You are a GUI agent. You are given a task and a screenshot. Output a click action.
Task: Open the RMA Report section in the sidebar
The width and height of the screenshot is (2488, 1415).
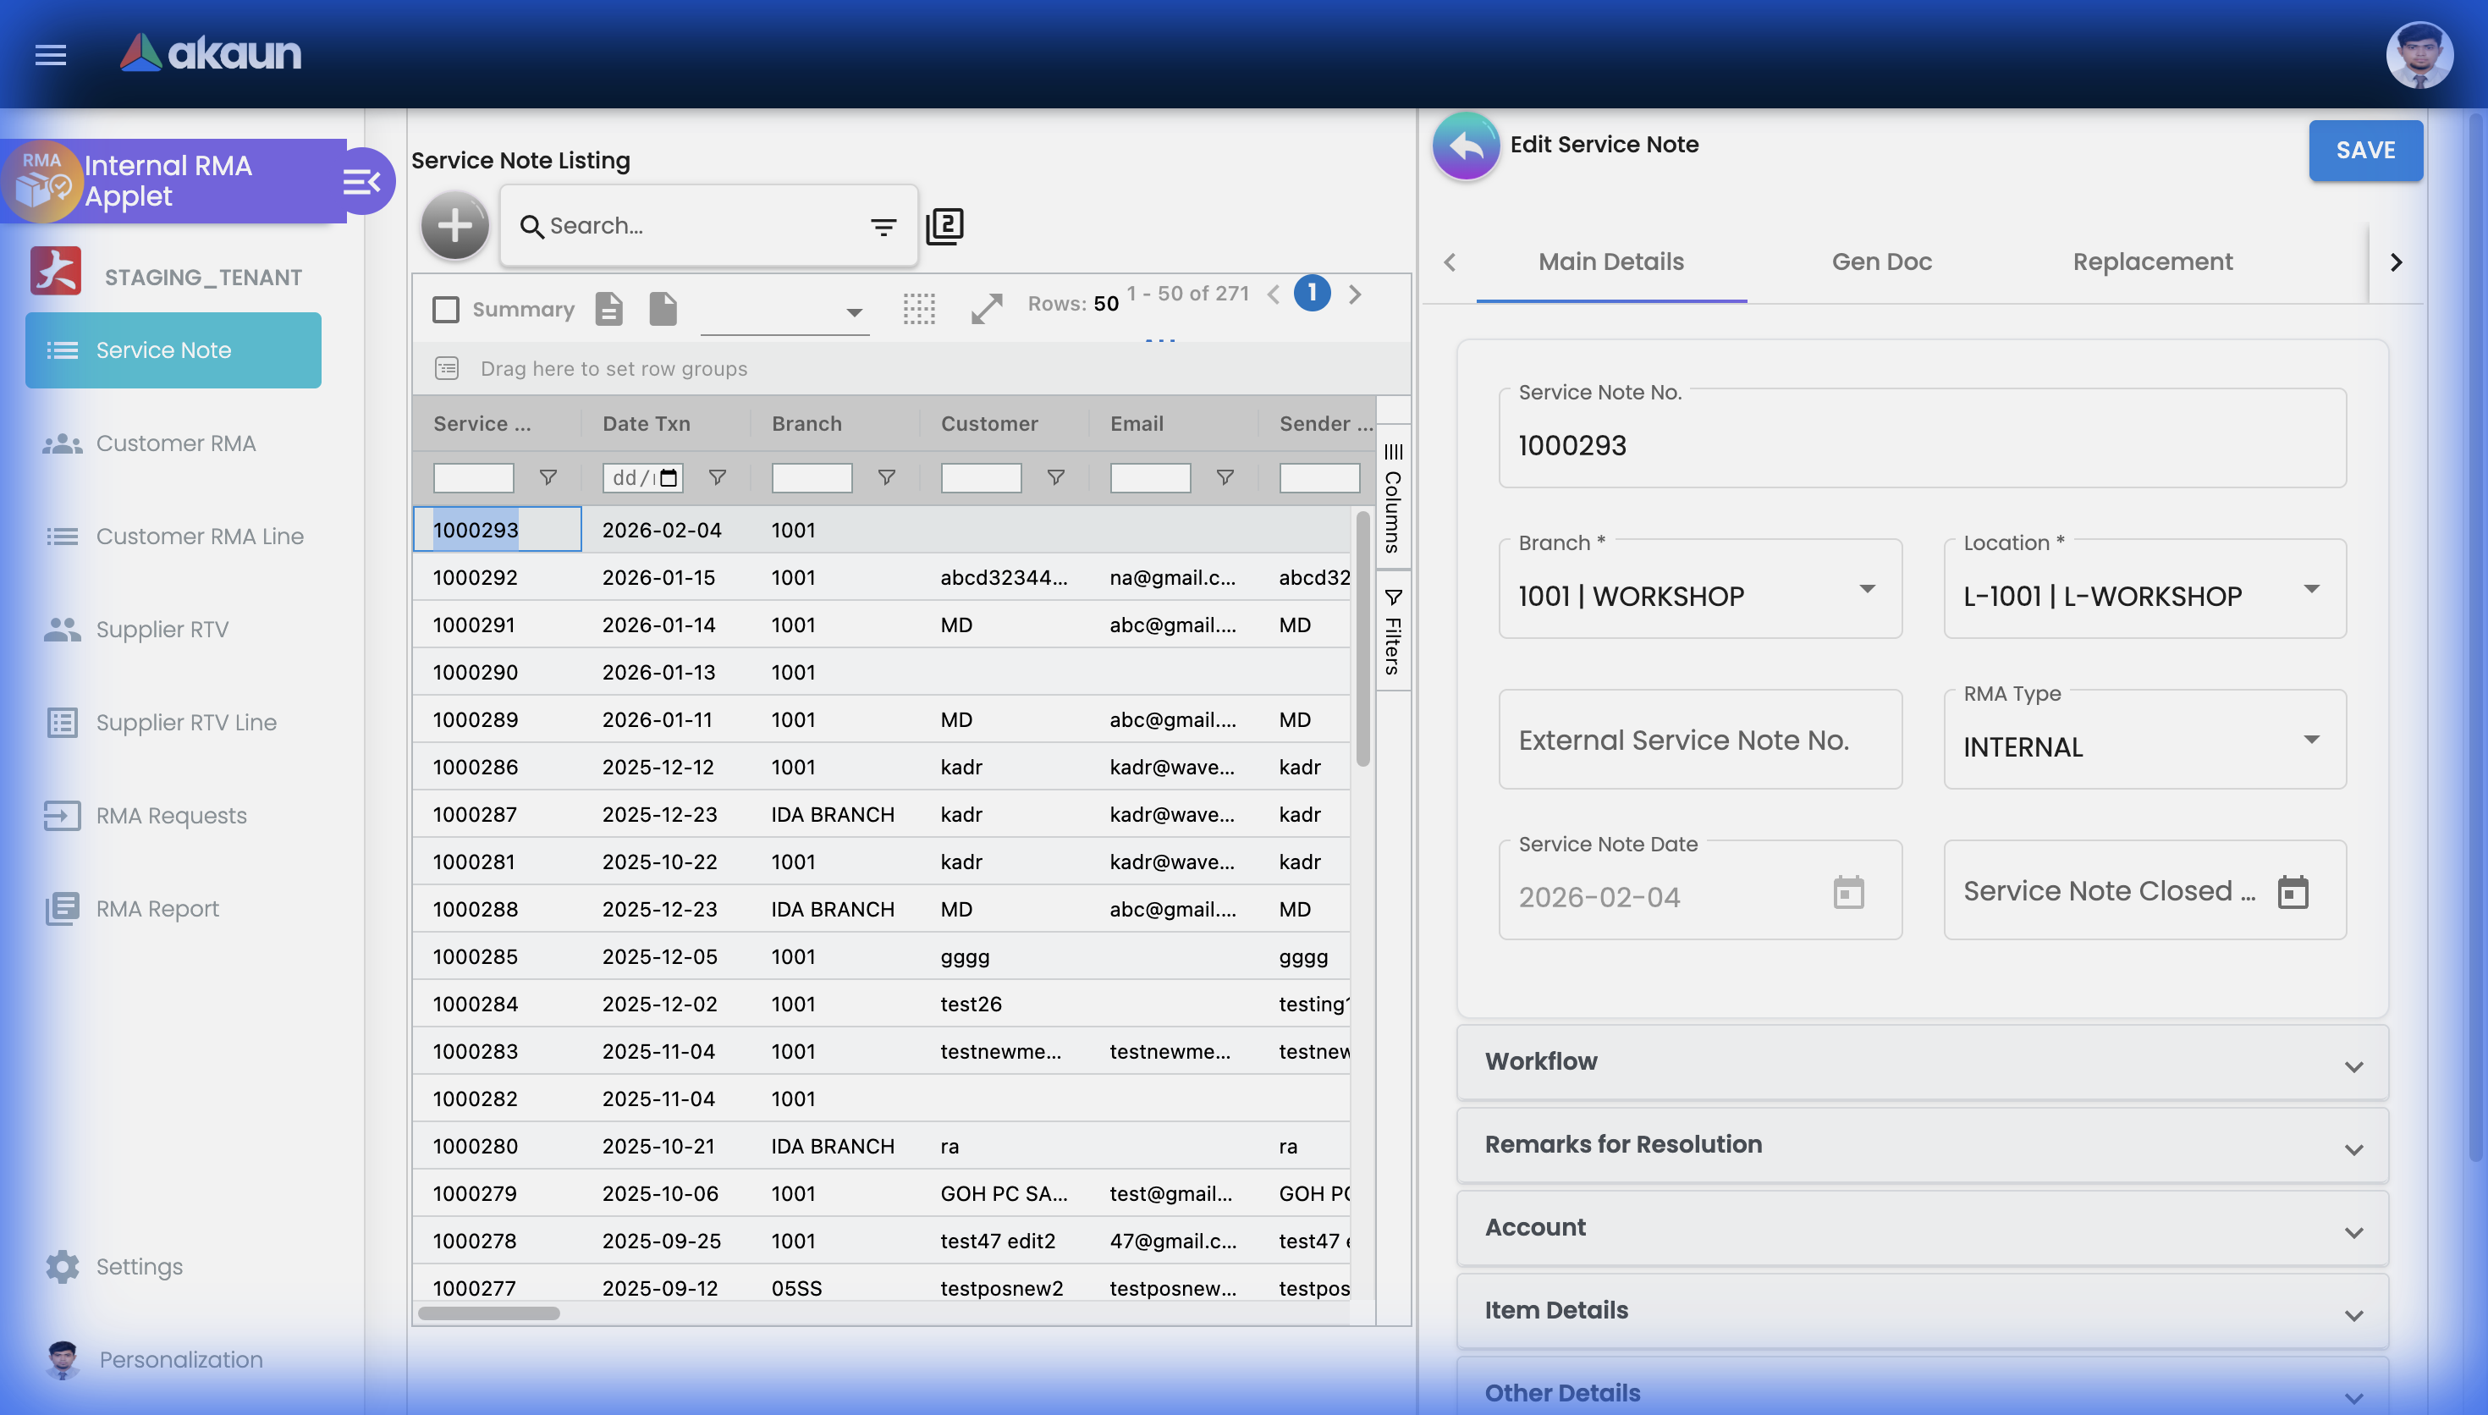pyautogui.click(x=157, y=908)
